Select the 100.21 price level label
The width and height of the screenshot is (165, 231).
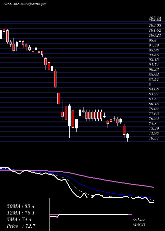click(x=155, y=35)
